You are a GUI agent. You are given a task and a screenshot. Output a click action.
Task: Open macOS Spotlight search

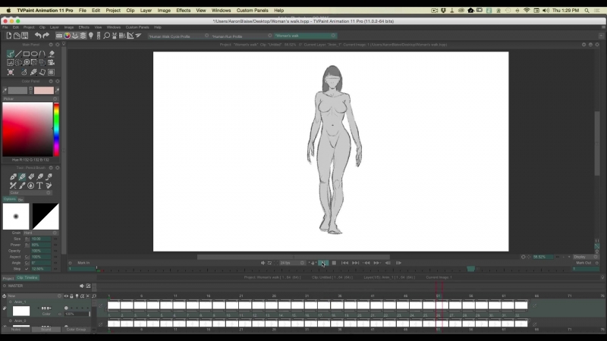[587, 11]
